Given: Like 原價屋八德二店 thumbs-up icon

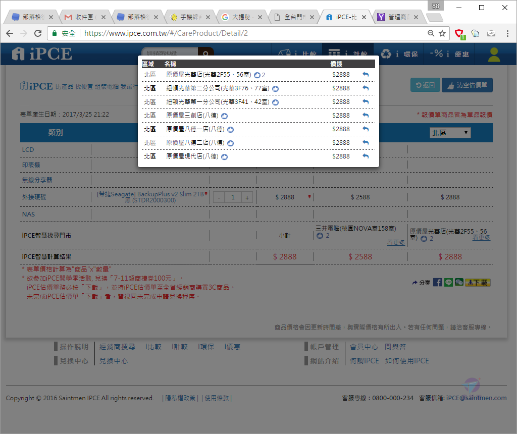Looking at the screenshot, I should [230, 143].
